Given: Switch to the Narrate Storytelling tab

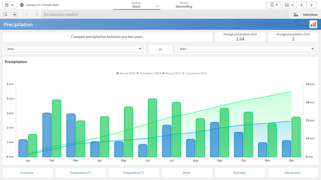Looking at the screenshot, I should coord(183,5).
